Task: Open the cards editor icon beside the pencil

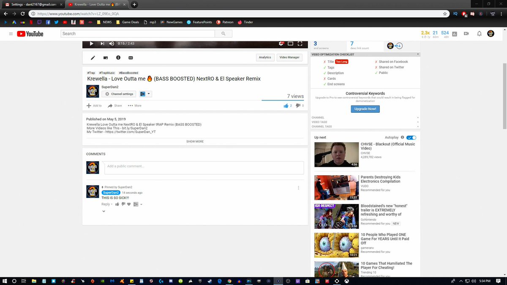Action: (x=106, y=57)
